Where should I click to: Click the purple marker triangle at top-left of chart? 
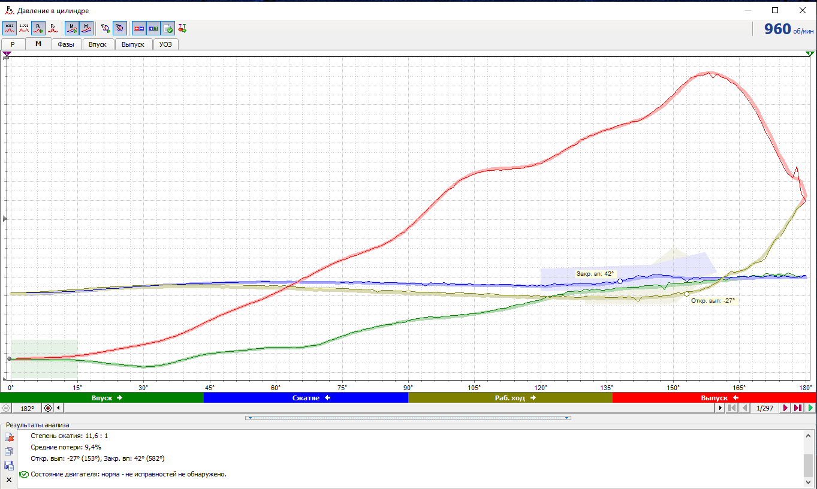(x=7, y=54)
